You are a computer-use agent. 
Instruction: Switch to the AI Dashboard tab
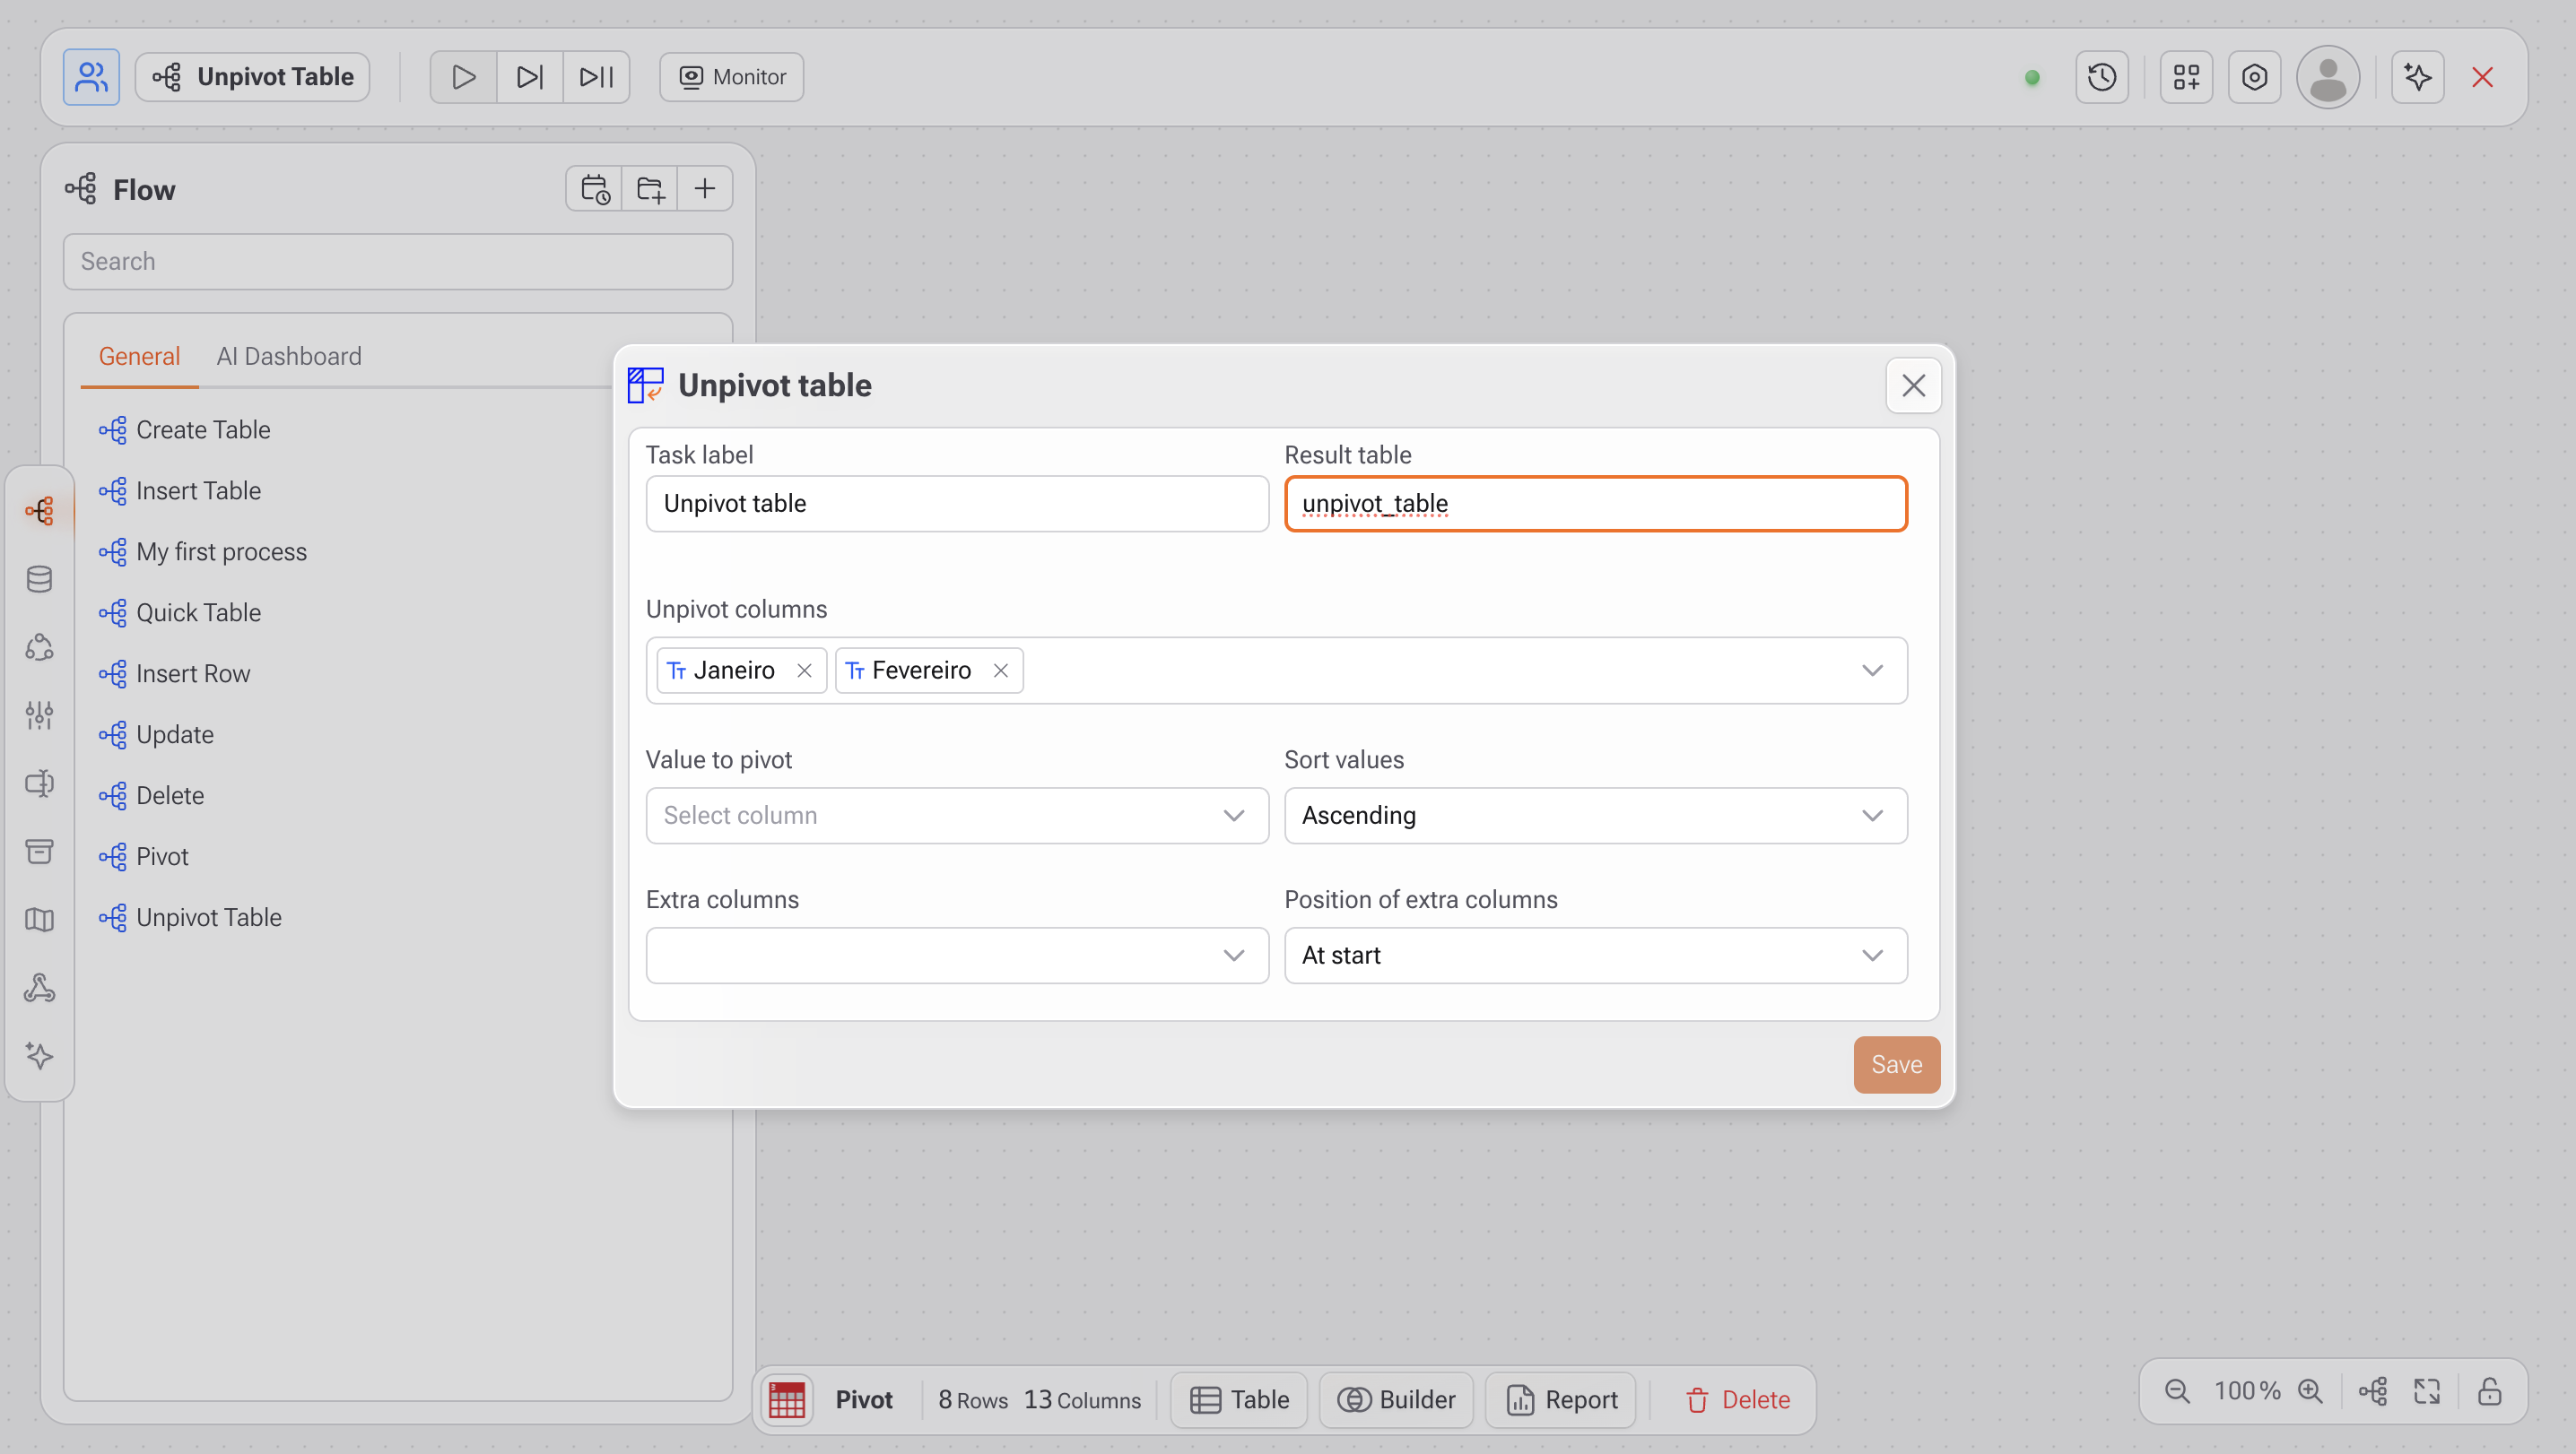(x=289, y=357)
